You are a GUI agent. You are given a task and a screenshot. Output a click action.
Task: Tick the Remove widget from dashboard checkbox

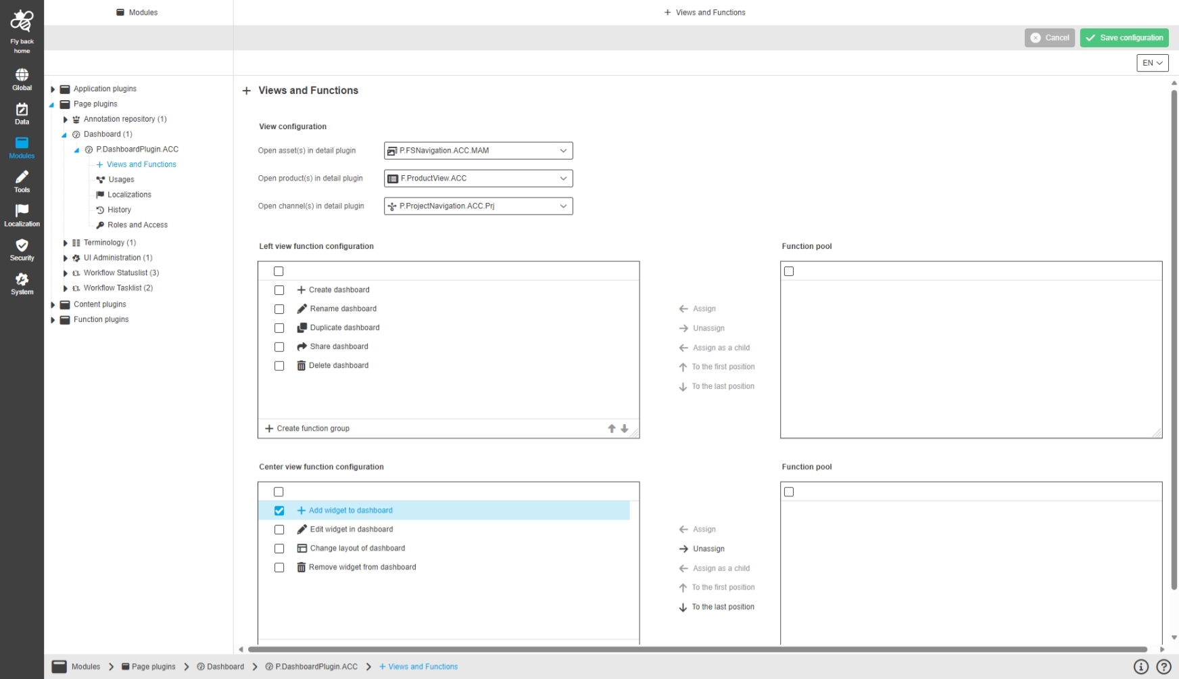(279, 567)
